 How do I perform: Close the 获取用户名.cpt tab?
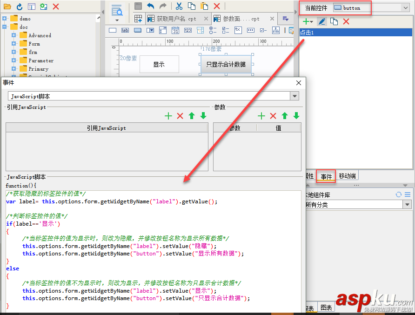206,19
